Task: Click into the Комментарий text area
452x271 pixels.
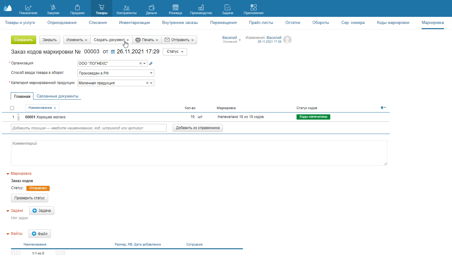Action: point(199,153)
